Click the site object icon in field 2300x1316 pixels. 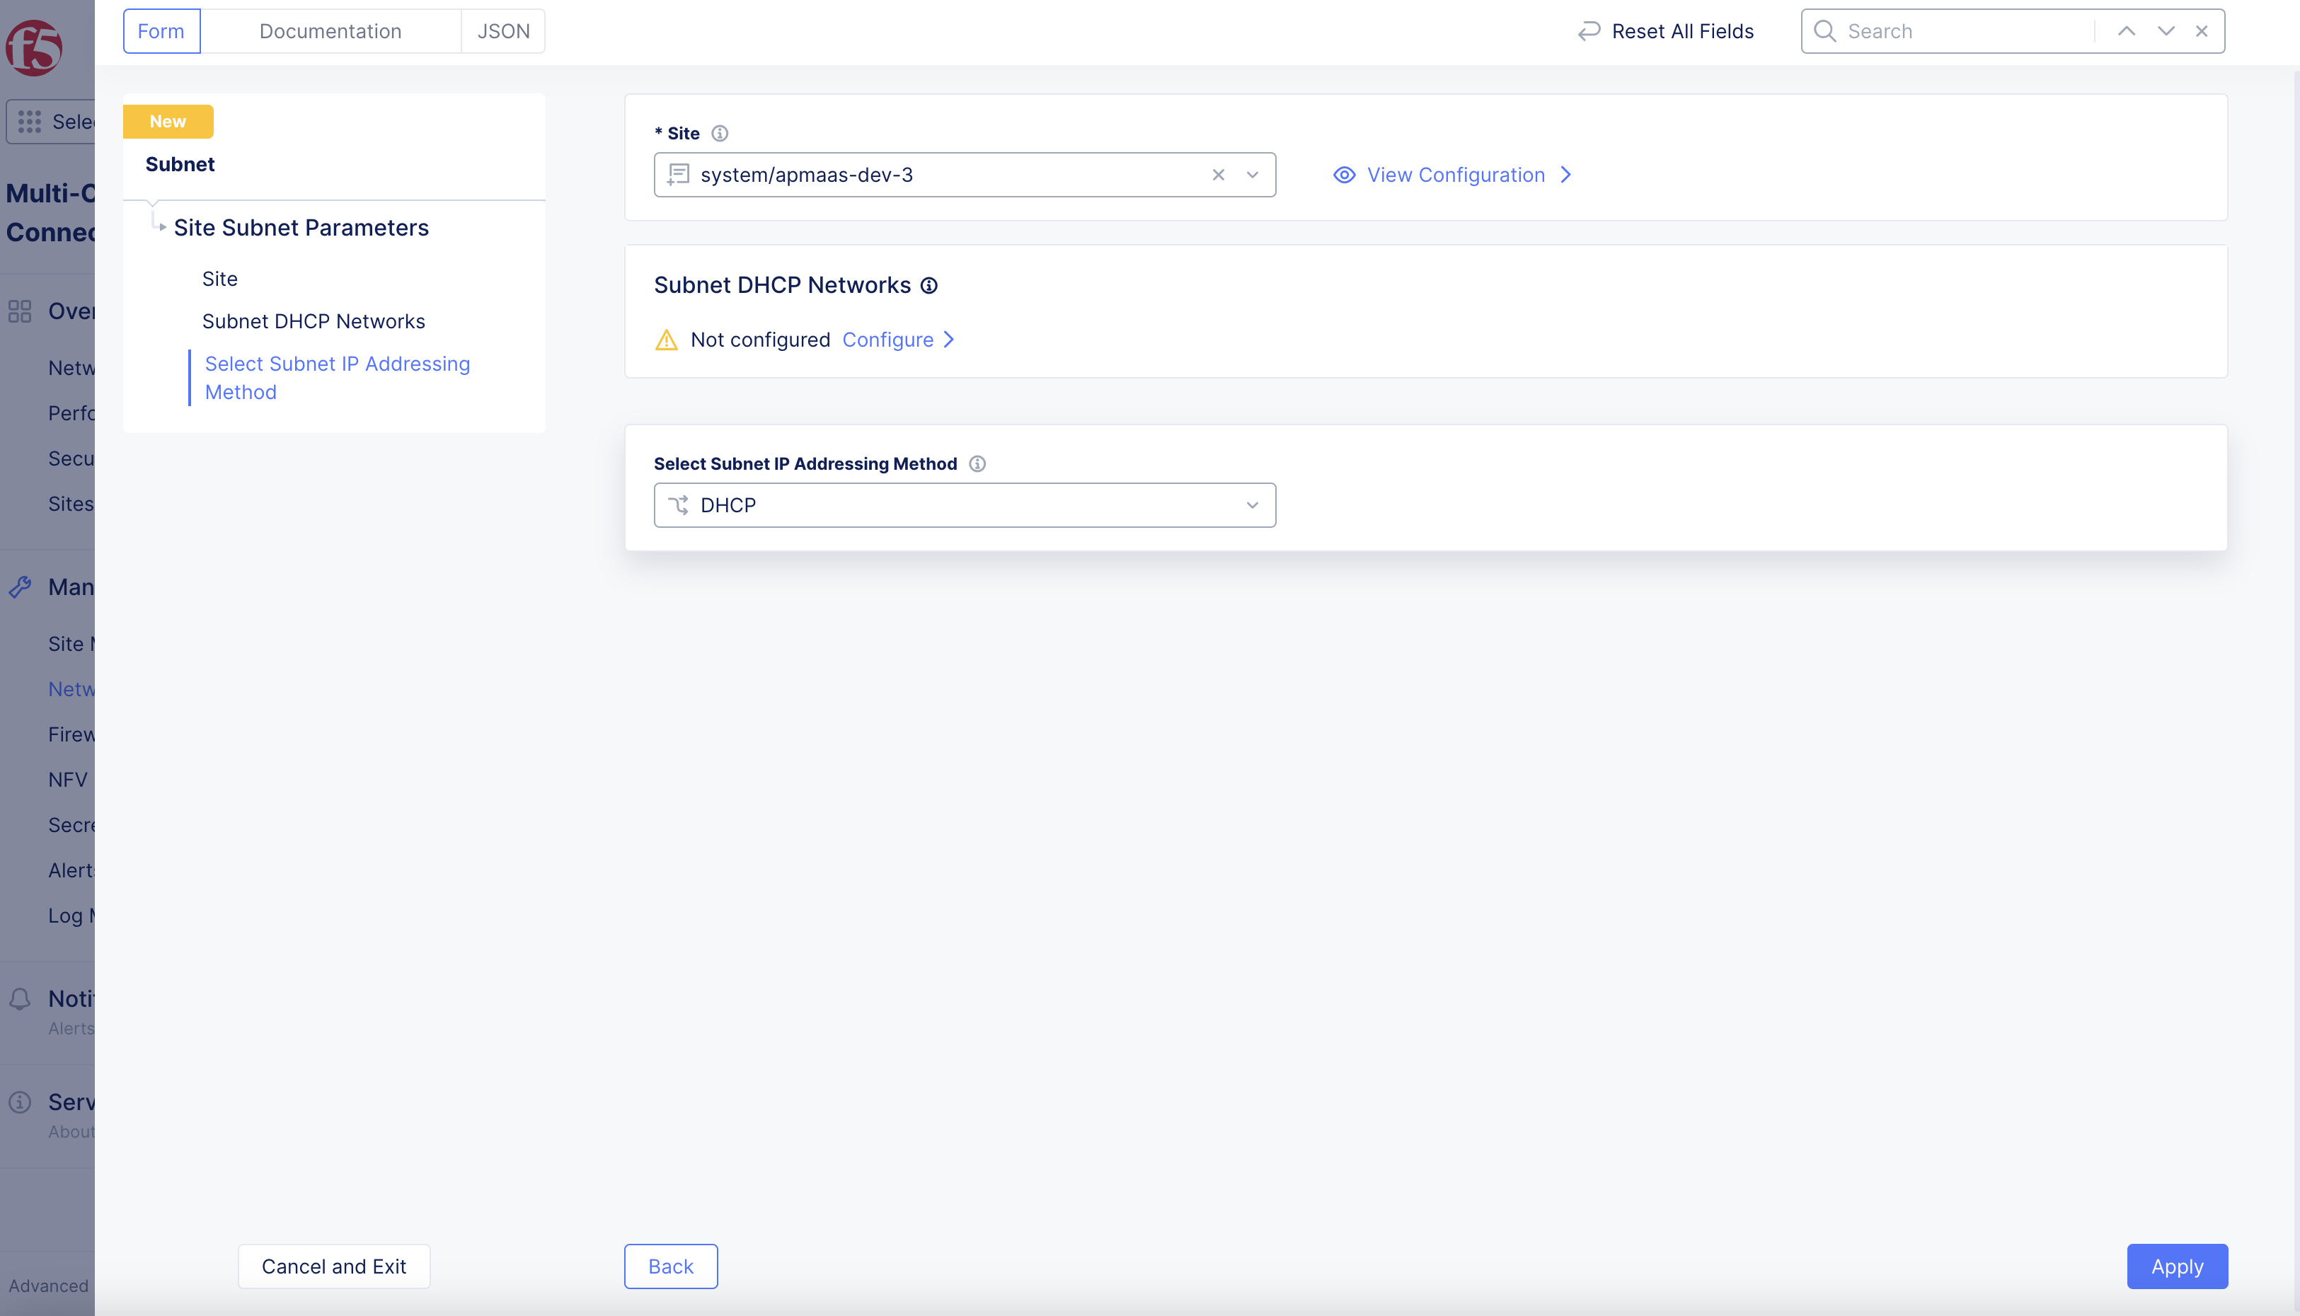[678, 175]
